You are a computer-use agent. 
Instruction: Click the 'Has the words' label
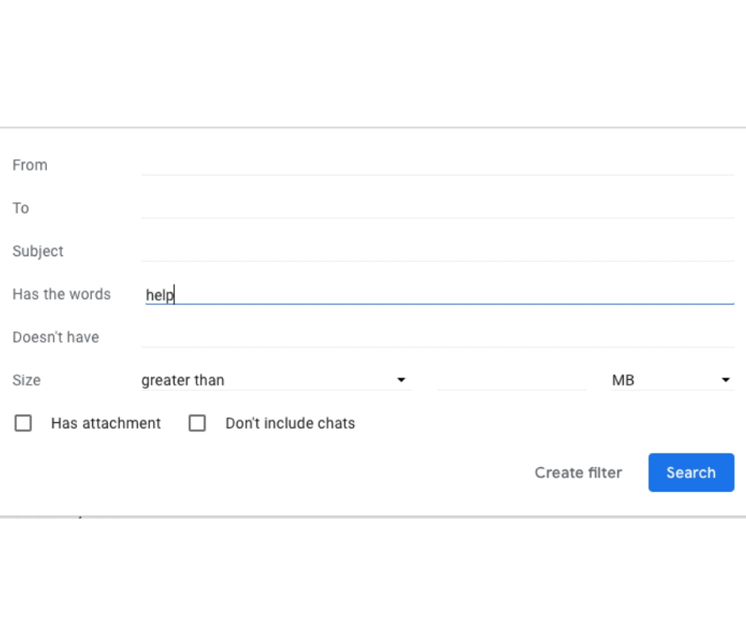point(61,294)
